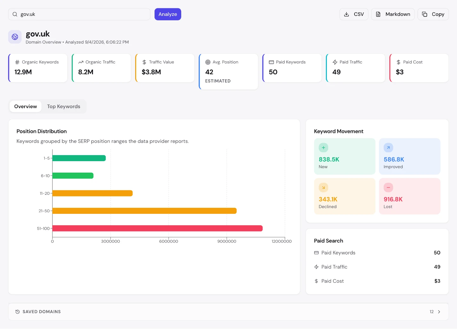457x329 pixels.
Task: Expand the Saved Domains chevron
Action: tap(439, 312)
